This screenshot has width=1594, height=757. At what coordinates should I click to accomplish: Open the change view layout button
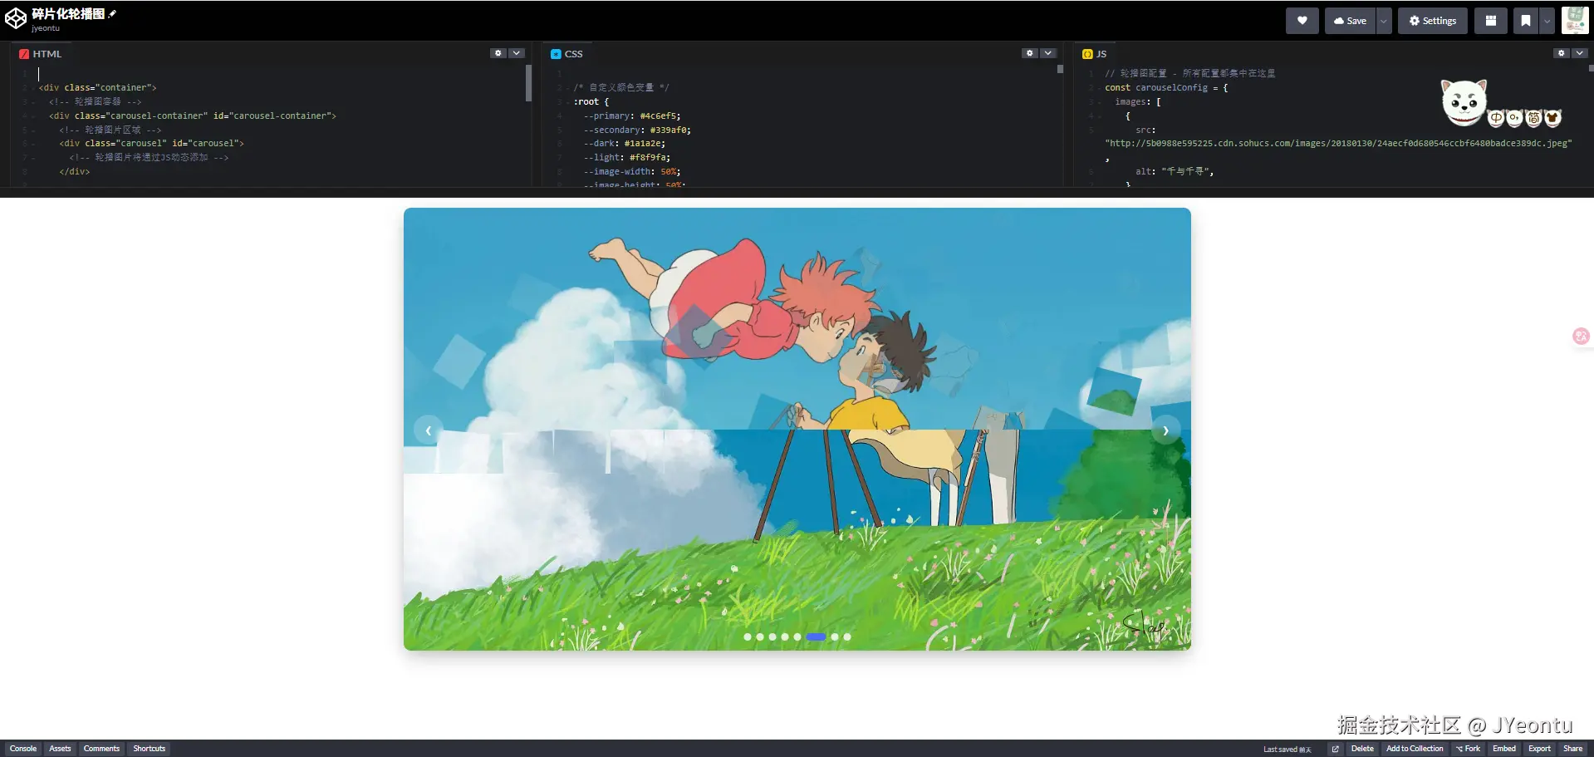1491,21
